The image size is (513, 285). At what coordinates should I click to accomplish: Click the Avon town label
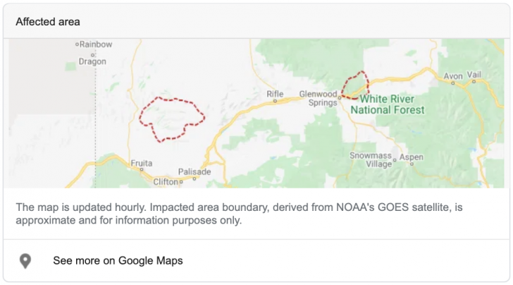pyautogui.click(x=452, y=75)
